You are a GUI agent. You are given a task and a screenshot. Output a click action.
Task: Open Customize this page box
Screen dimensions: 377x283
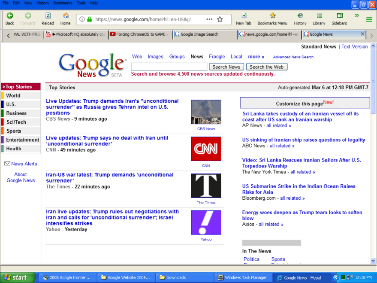305,103
